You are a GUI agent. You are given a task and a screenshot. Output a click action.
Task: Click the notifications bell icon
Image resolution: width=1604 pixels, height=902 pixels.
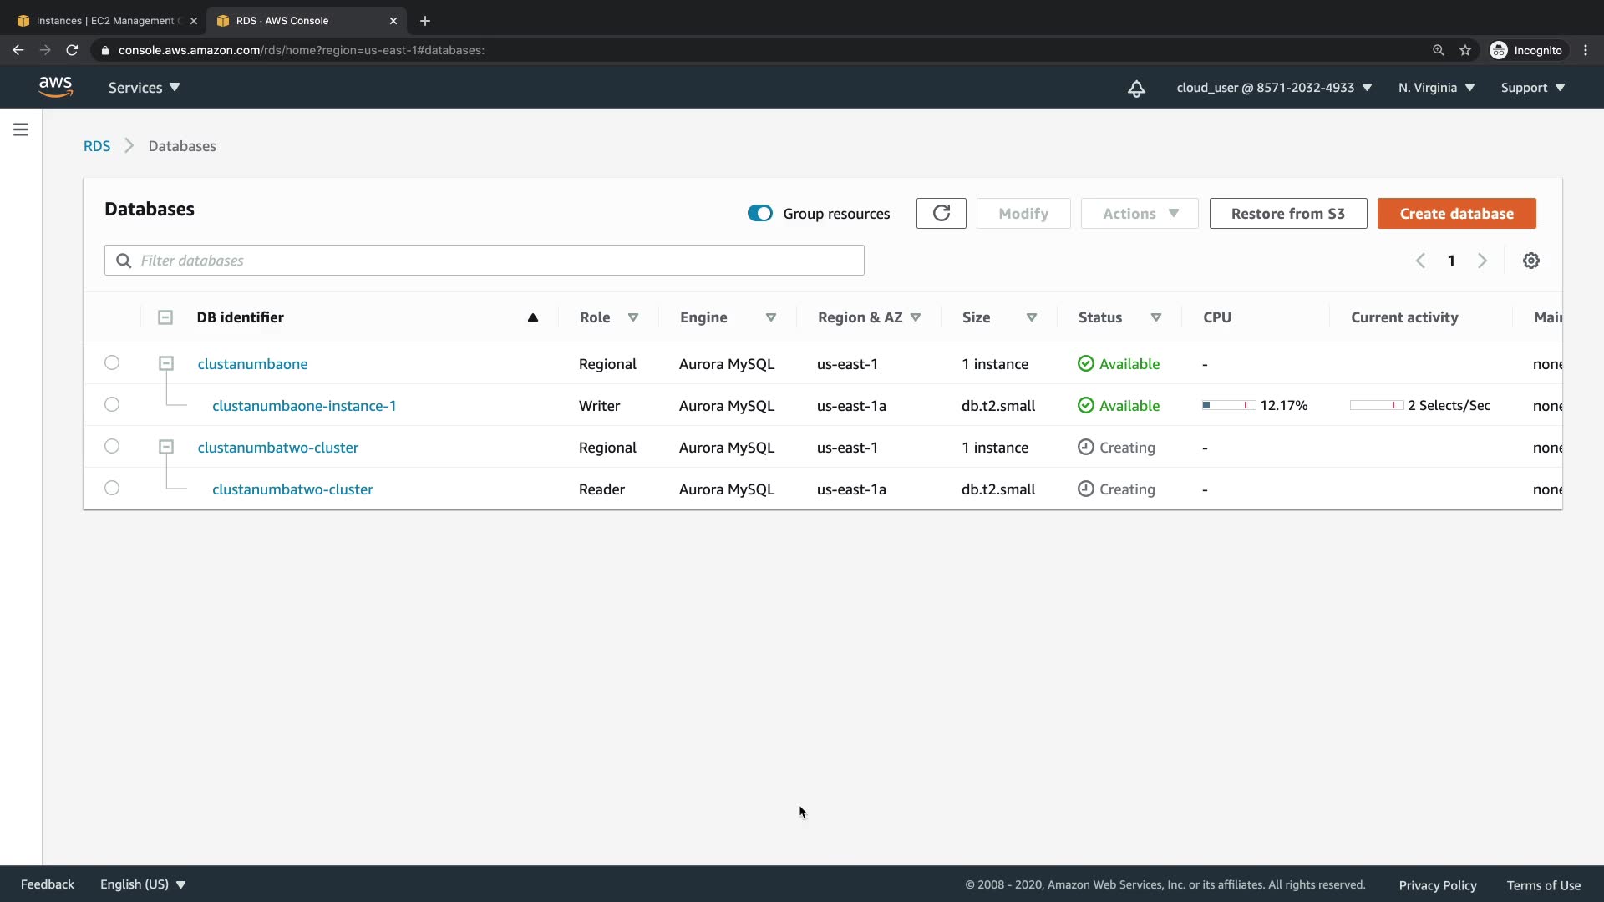coord(1136,89)
